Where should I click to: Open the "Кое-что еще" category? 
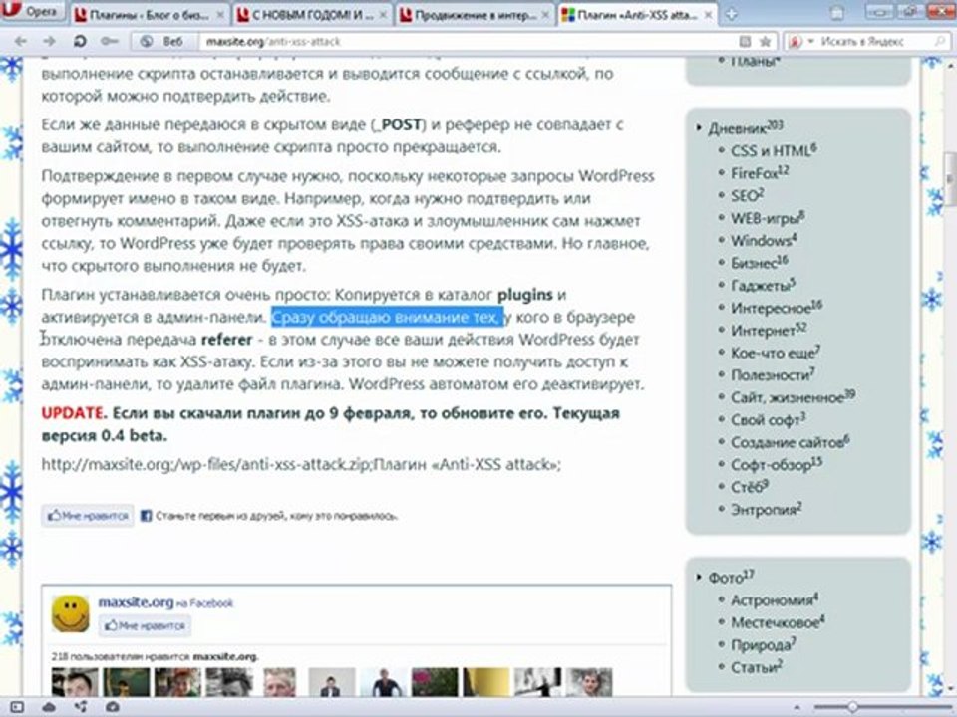776,353
